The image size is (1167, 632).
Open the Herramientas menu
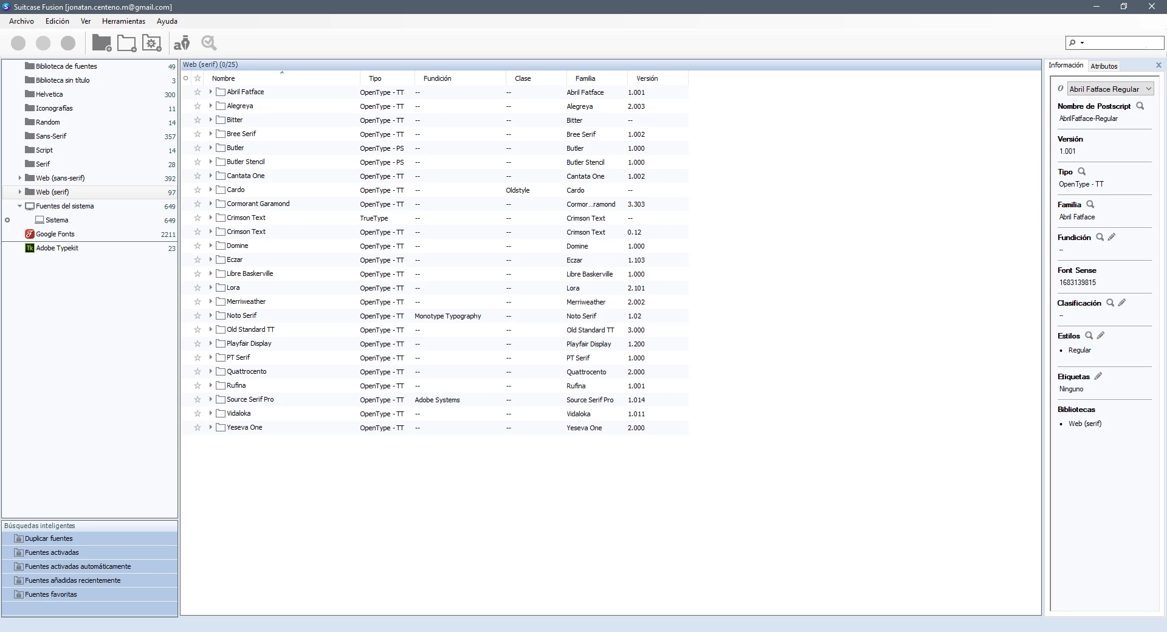point(123,21)
